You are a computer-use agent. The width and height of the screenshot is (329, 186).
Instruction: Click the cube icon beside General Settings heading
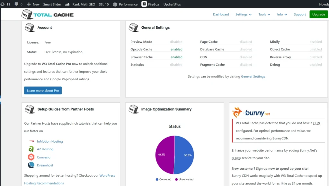pos(134,28)
